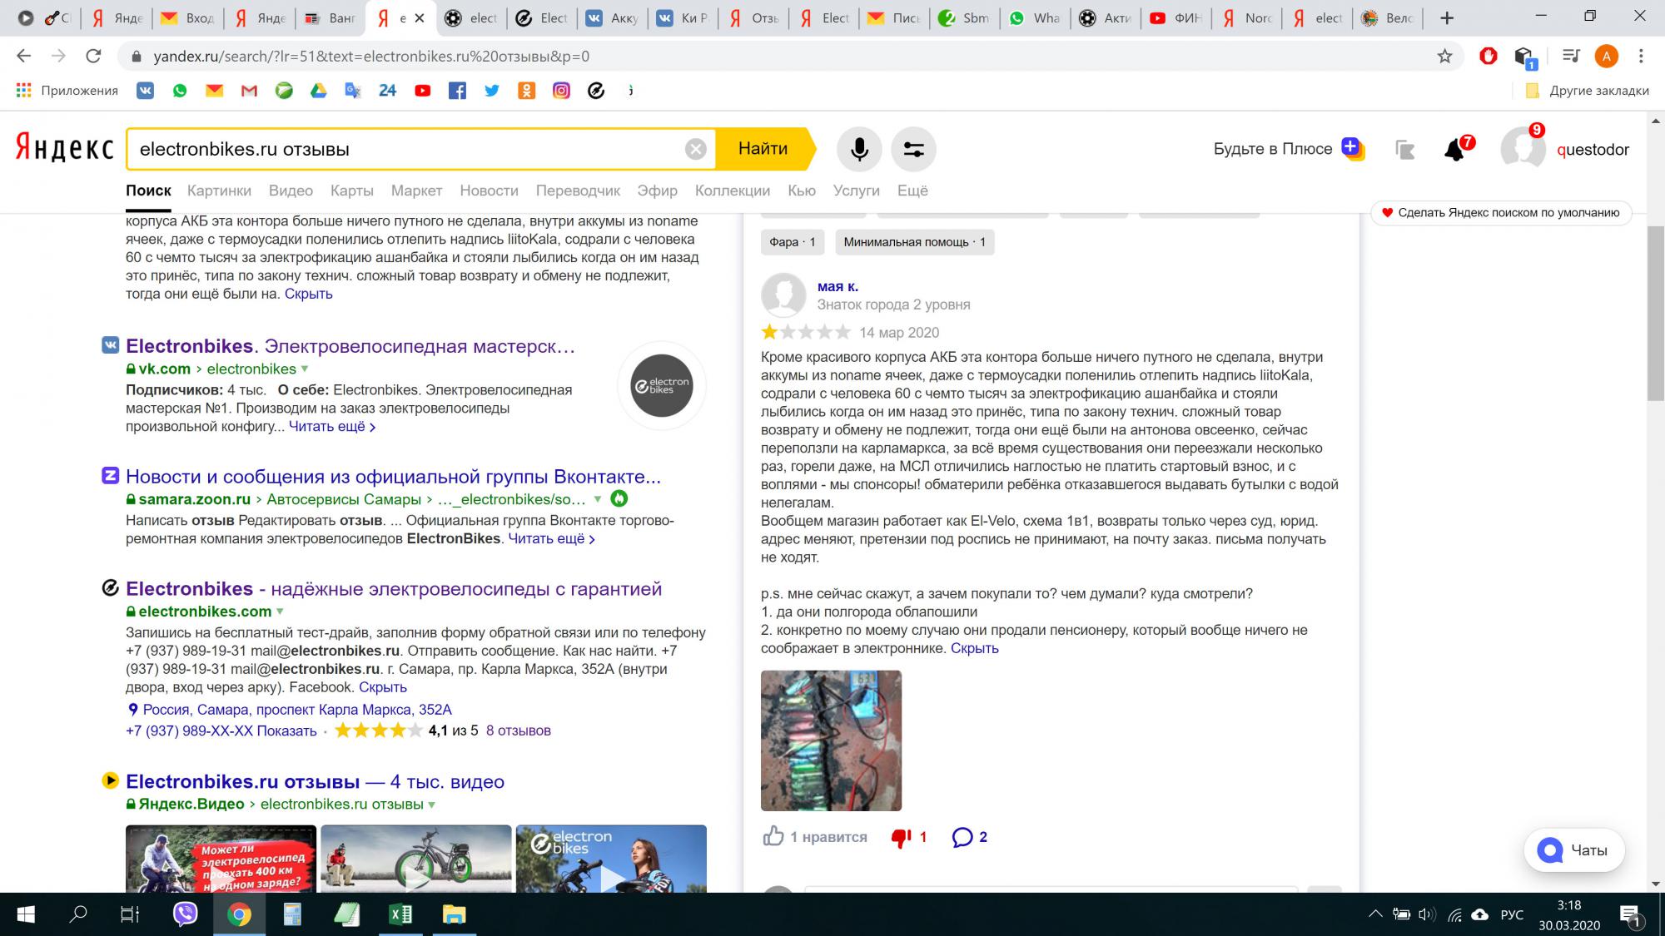Expand dropdown arrow next to Яндекс.Видео result
The image size is (1665, 936).
[431, 805]
